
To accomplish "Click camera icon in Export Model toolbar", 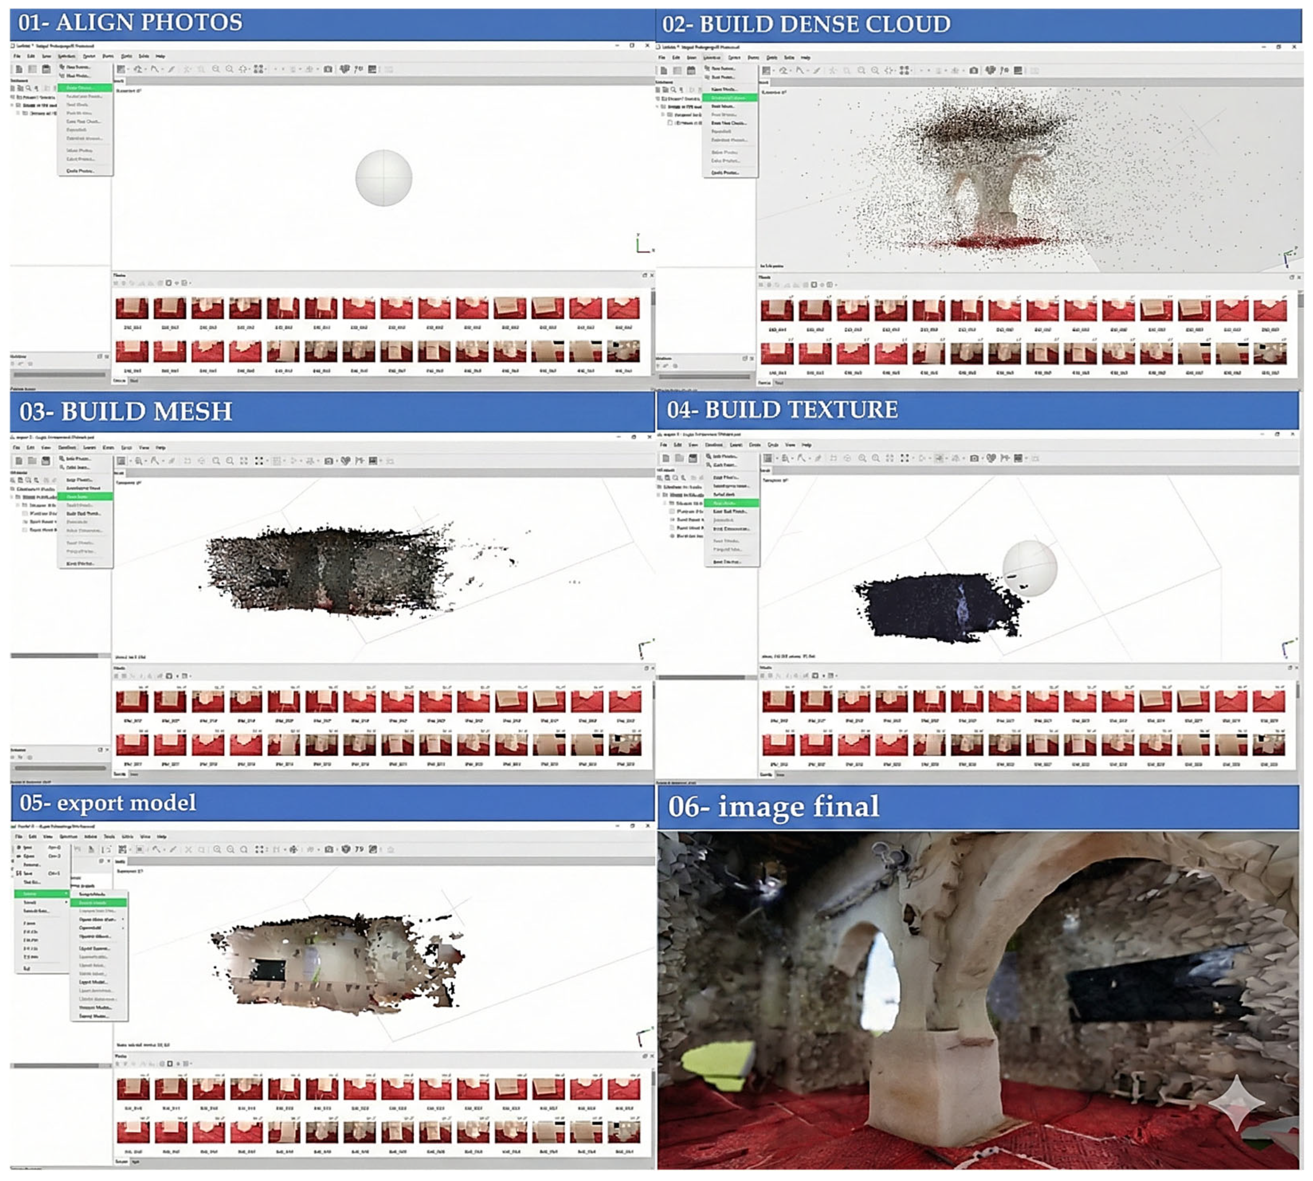I will tap(329, 849).
